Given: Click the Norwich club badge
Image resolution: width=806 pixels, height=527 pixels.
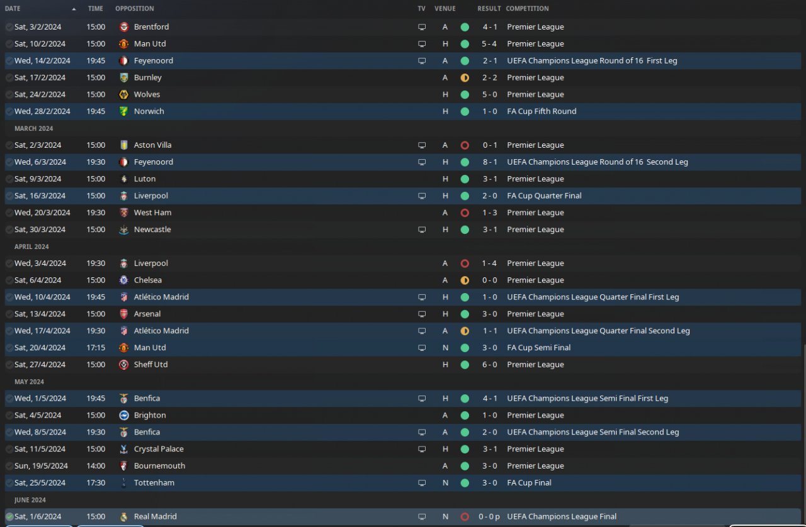Looking at the screenshot, I should click(x=123, y=111).
